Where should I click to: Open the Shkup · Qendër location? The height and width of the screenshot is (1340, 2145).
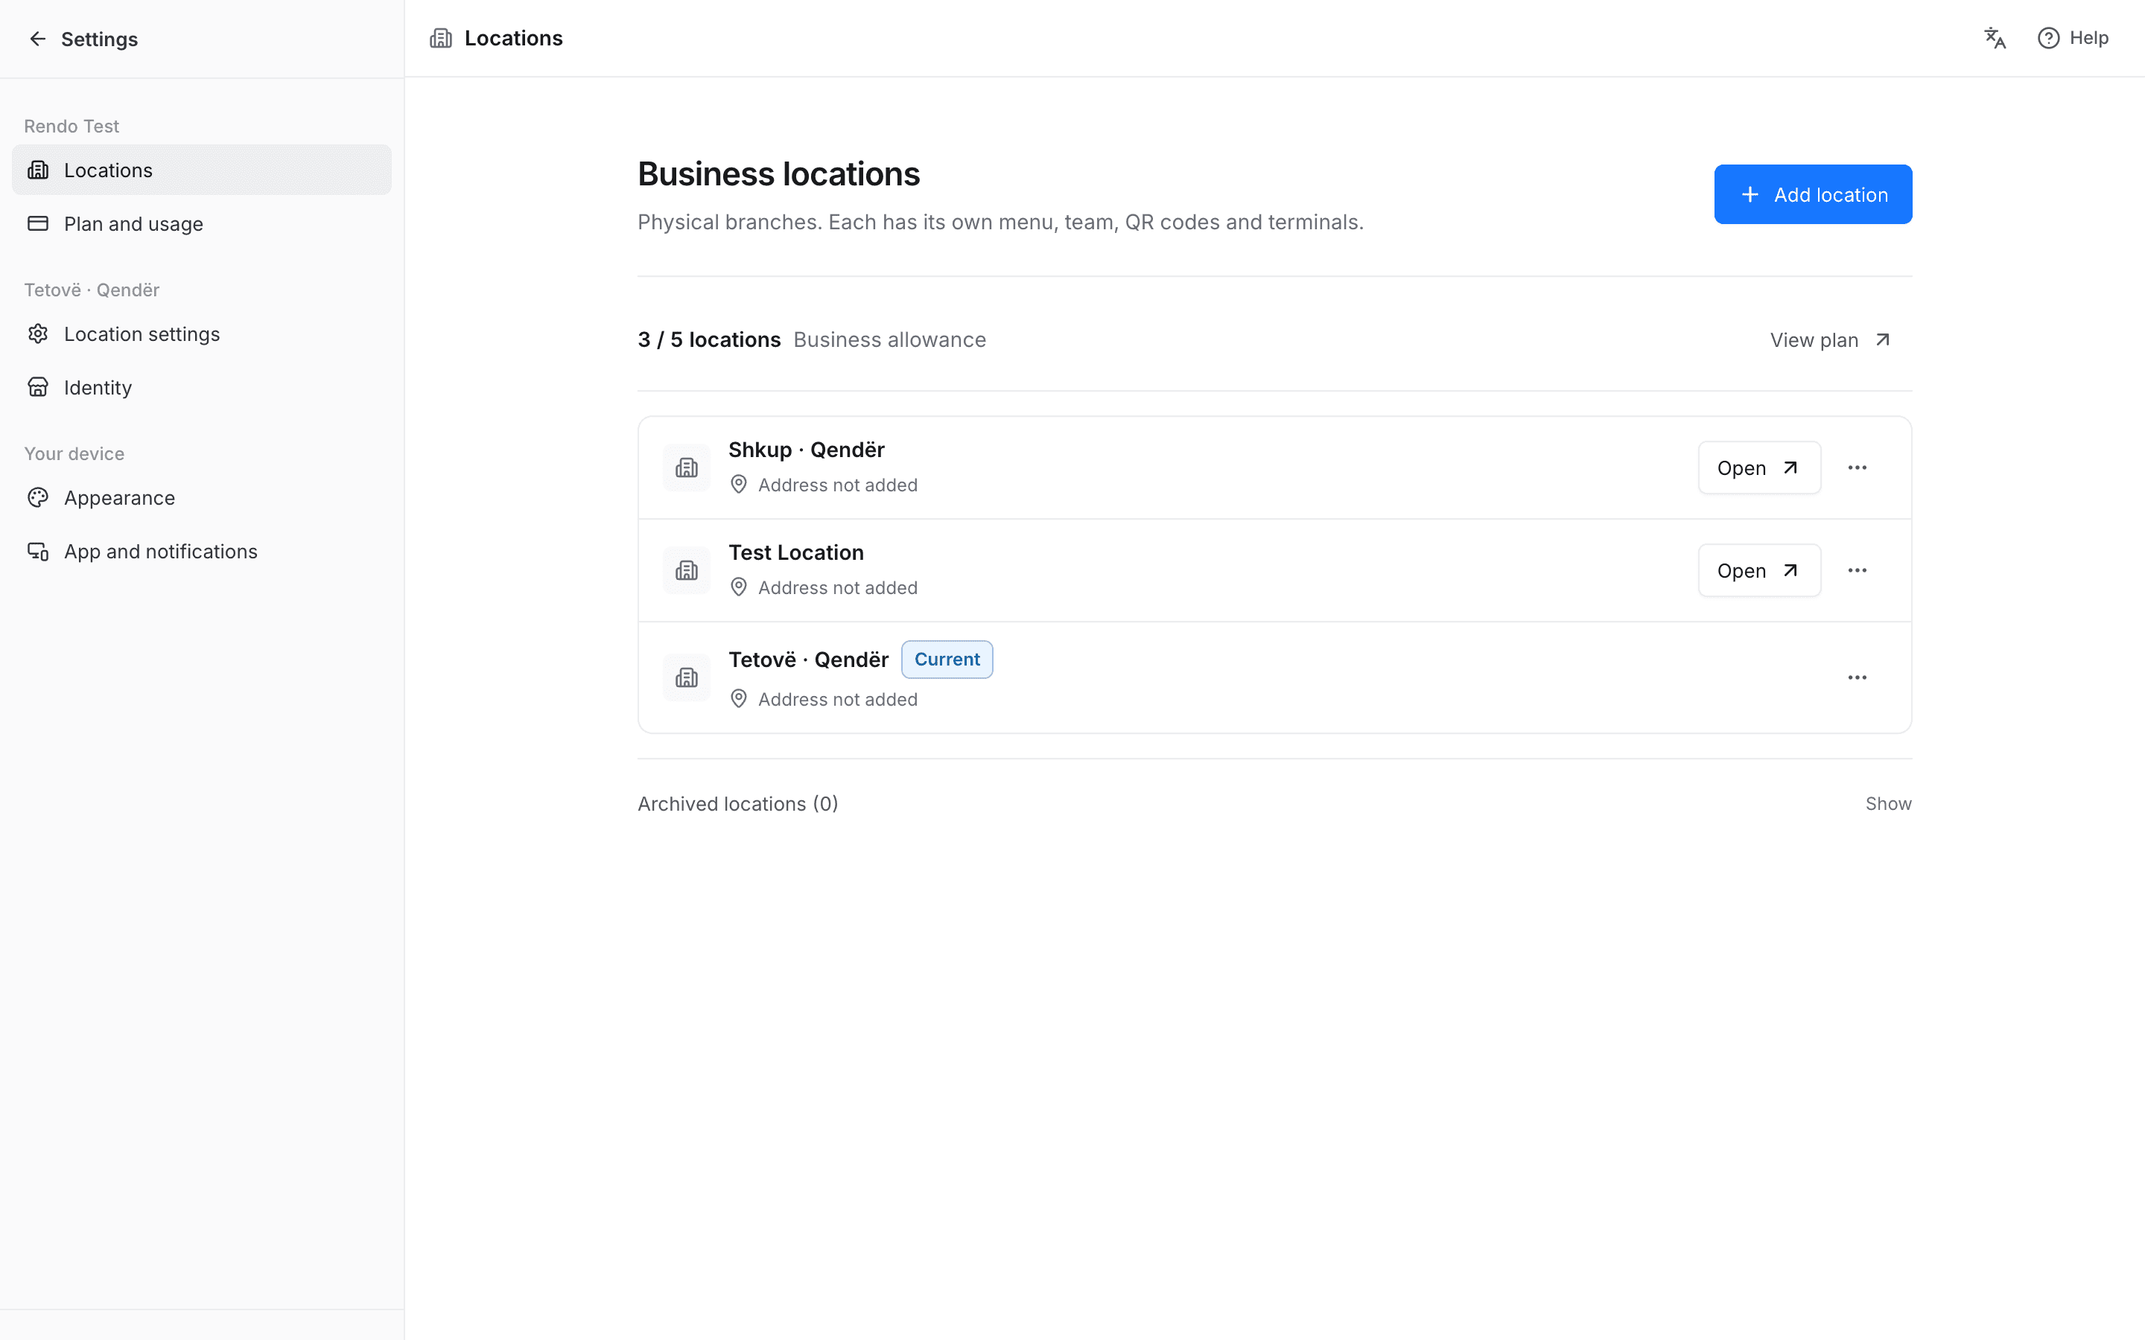click(1758, 468)
